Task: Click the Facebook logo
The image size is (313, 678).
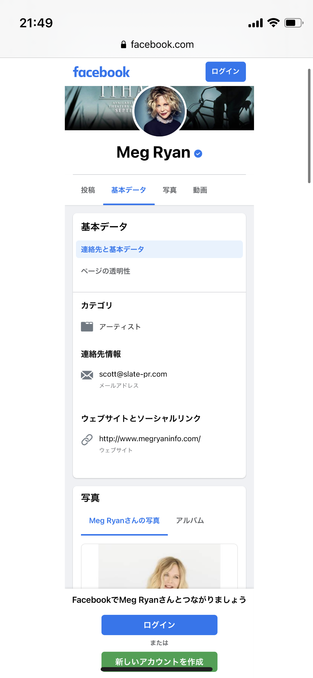Action: 101,72
